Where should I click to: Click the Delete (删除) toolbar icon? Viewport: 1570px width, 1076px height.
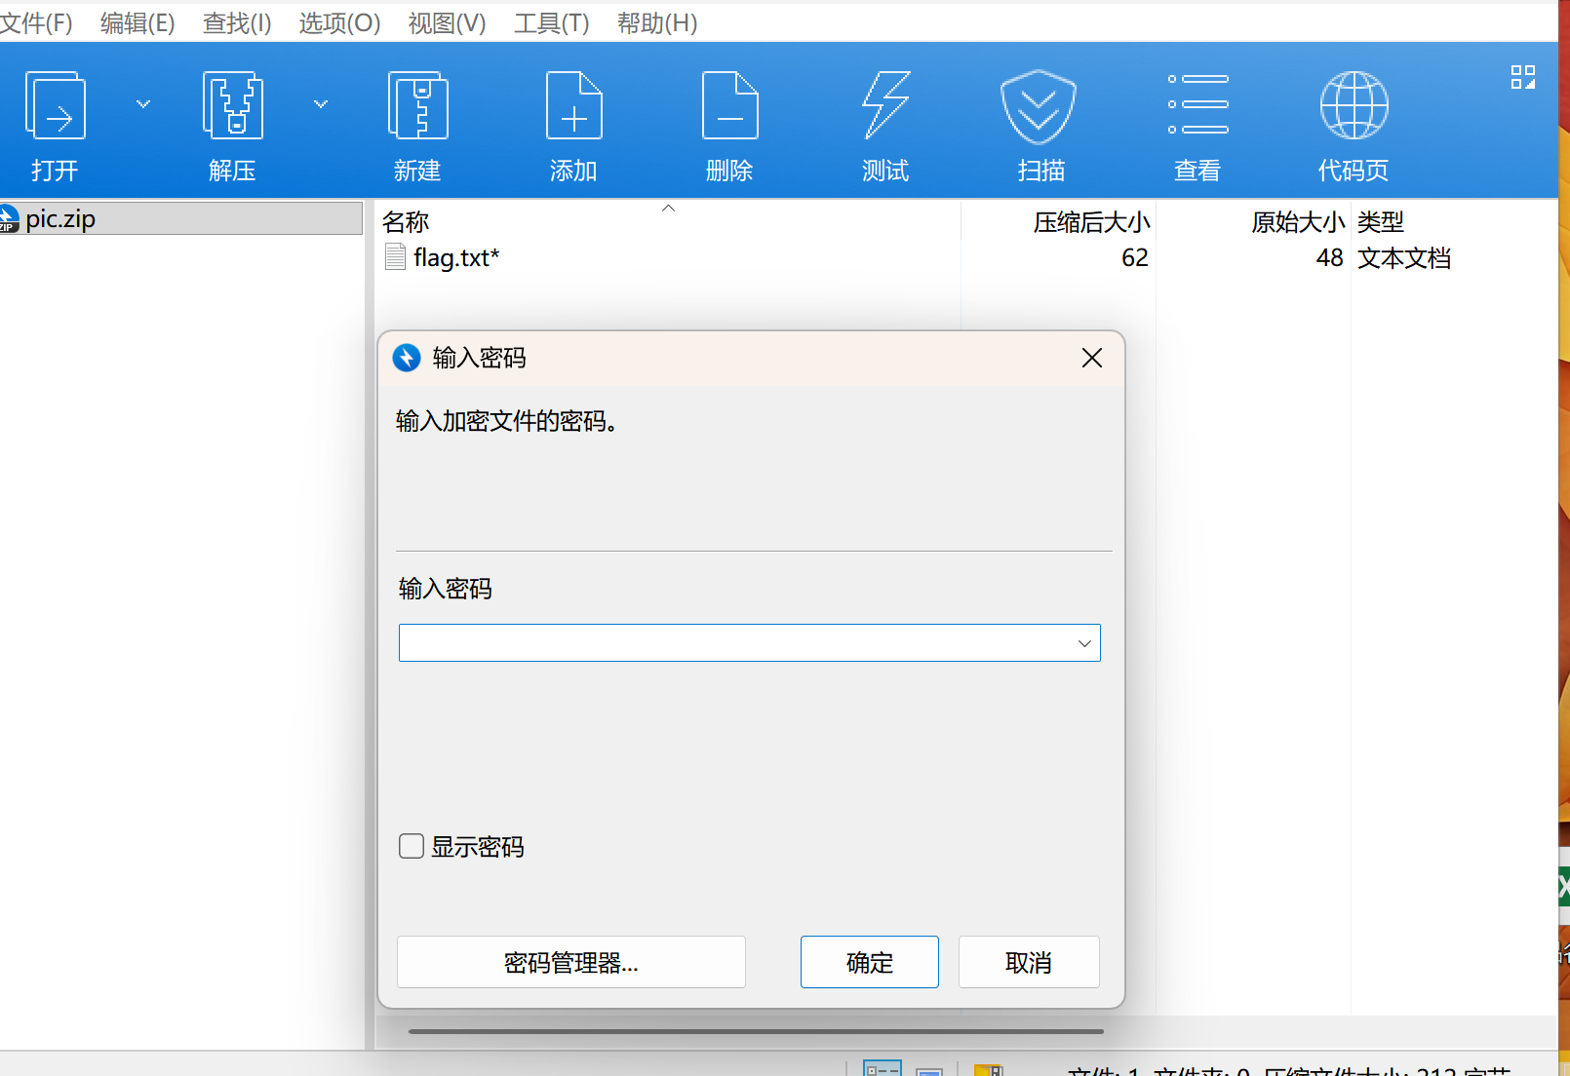(729, 106)
